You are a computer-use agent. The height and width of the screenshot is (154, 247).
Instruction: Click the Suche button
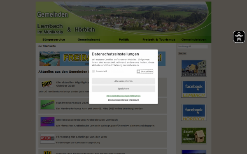click(182, 53)
